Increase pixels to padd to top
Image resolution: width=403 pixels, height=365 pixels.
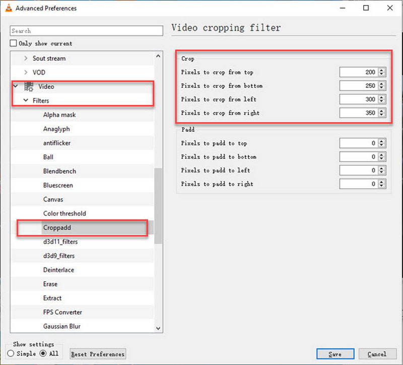(382, 141)
